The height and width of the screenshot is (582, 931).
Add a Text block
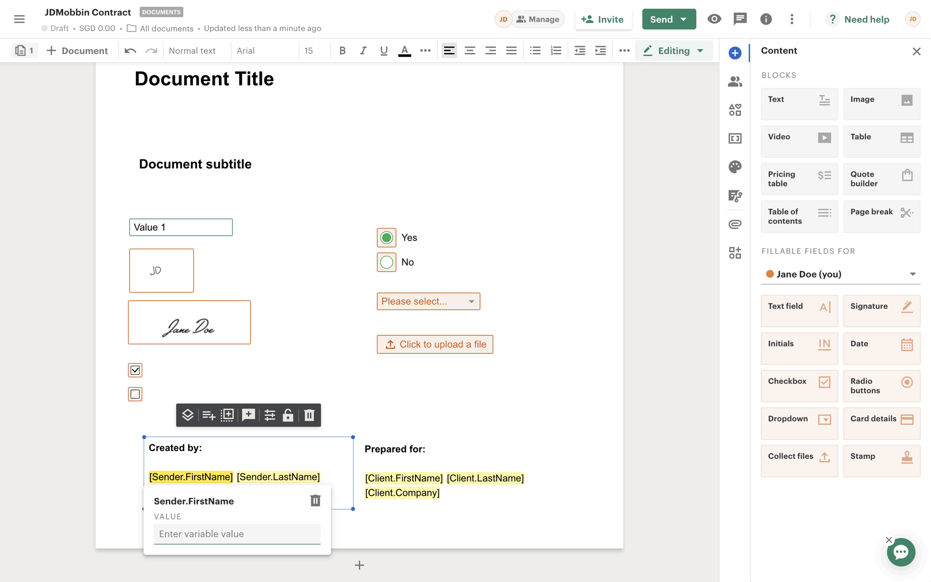click(x=799, y=104)
